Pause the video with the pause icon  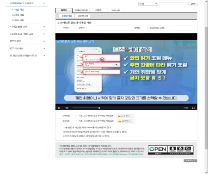pyautogui.click(x=59, y=108)
